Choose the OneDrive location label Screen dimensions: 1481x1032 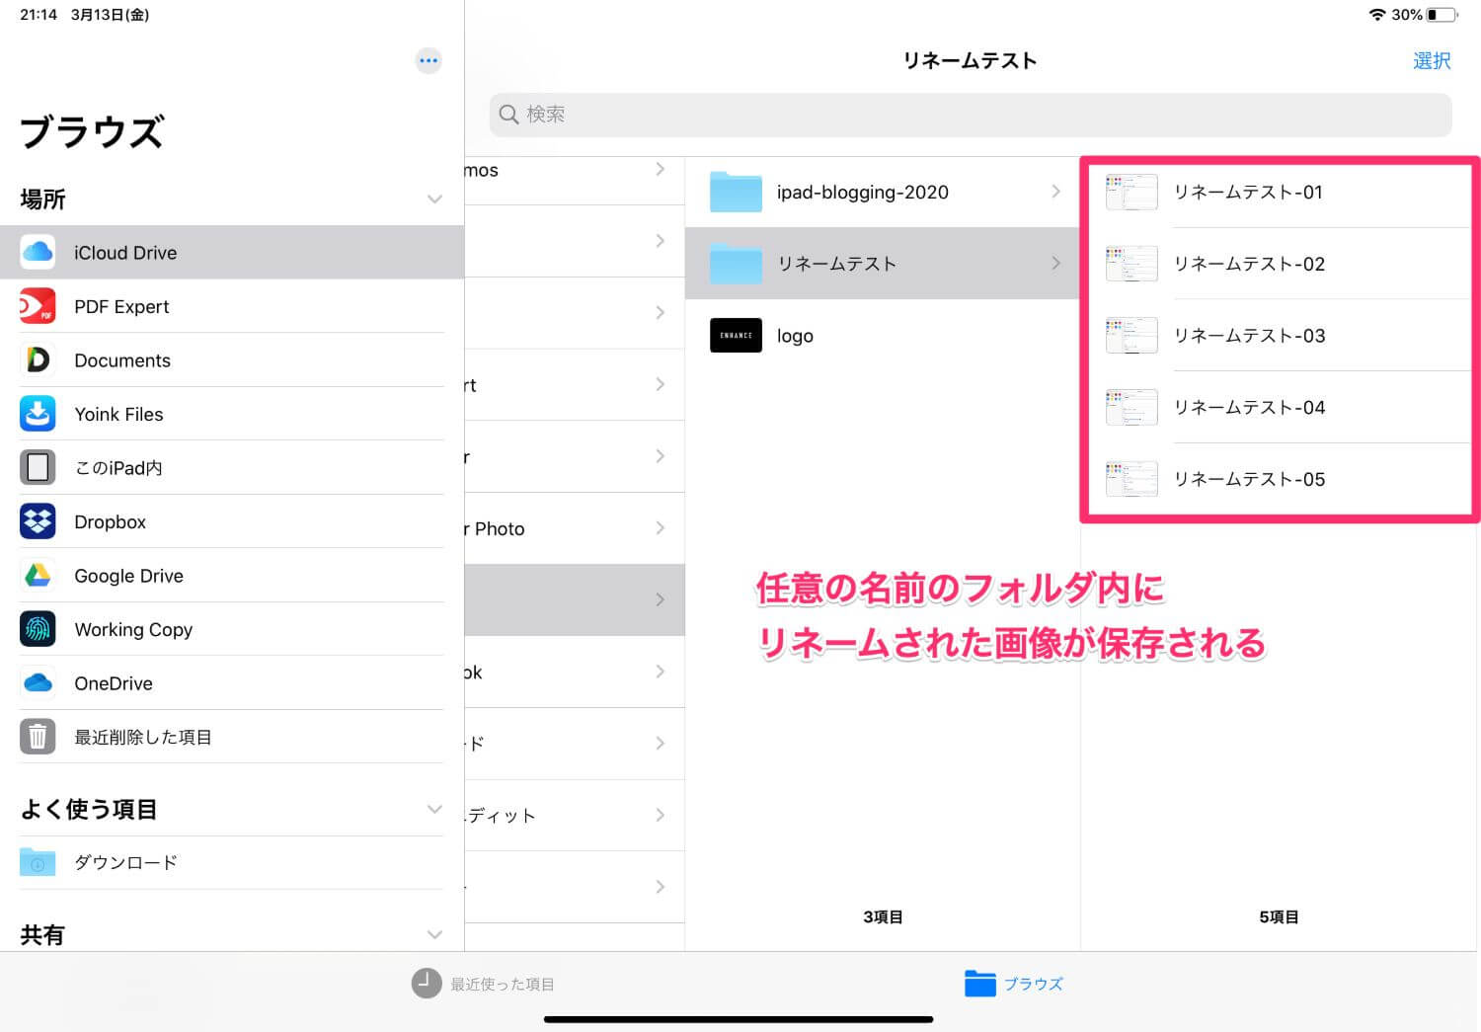[114, 683]
